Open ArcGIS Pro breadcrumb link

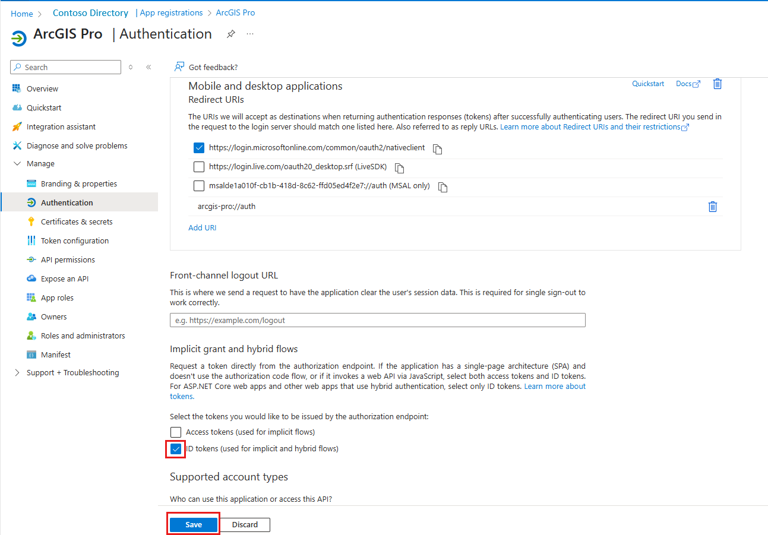point(235,12)
